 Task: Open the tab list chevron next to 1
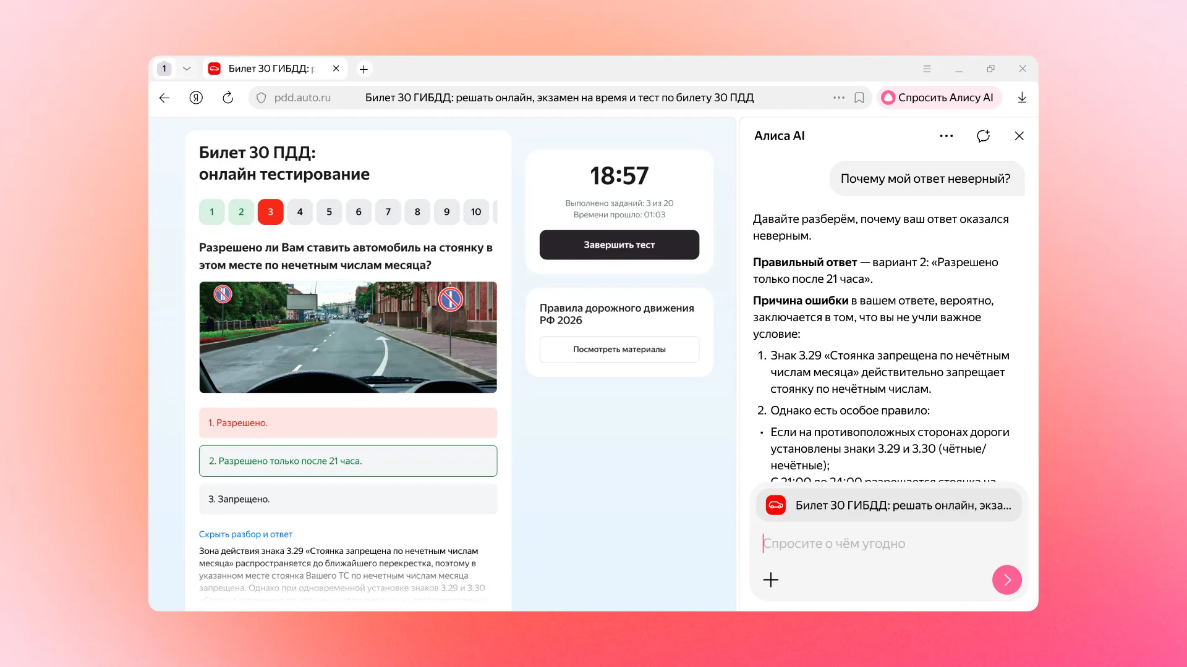point(187,69)
